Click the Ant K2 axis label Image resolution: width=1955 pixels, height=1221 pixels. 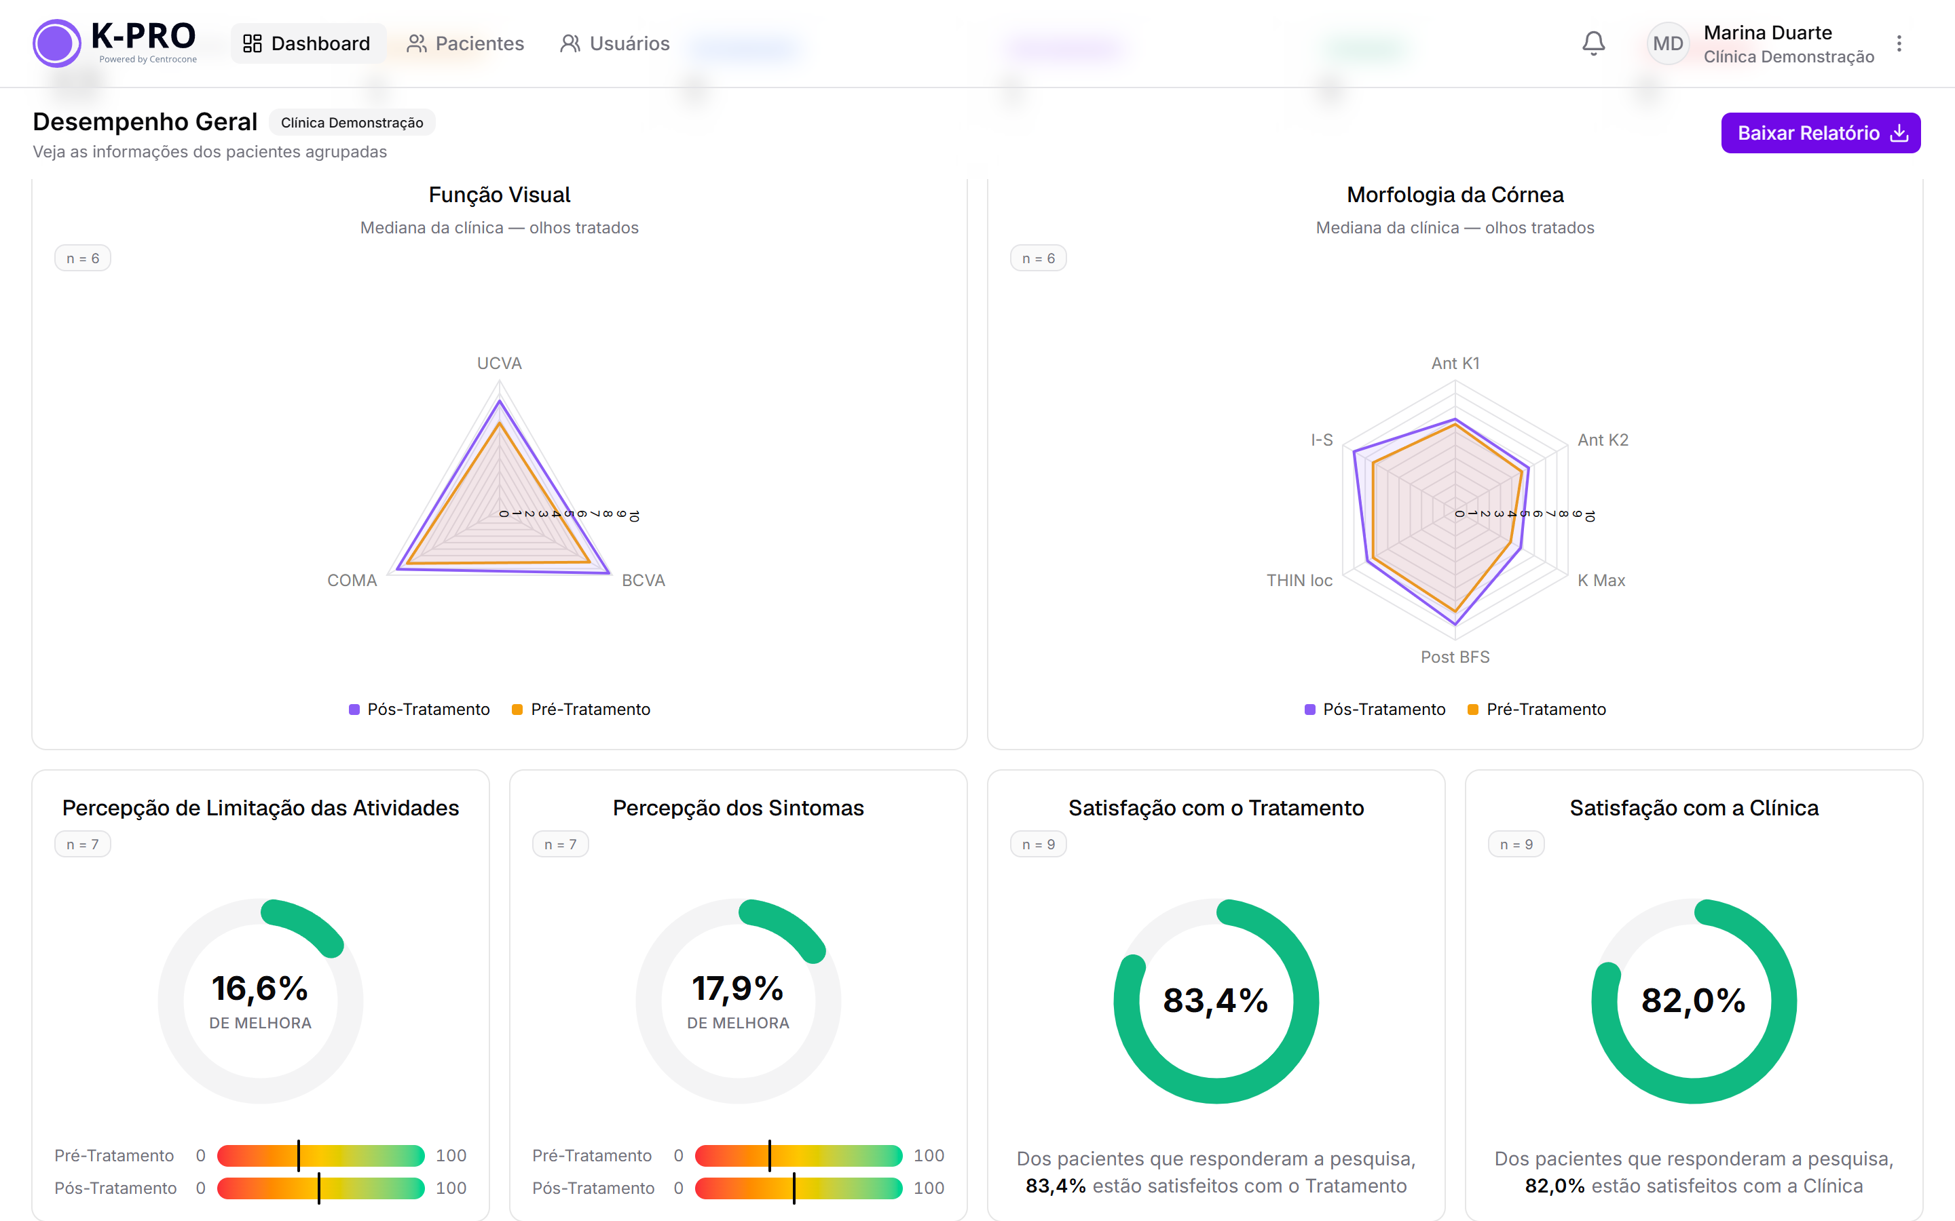click(1603, 440)
